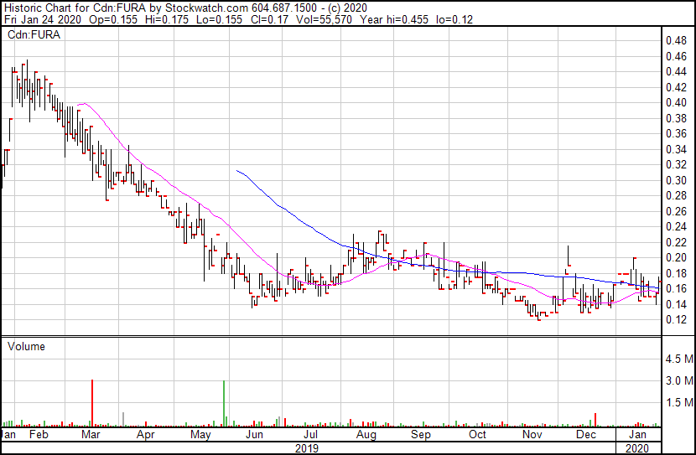Click the red volume bar in December

point(595,419)
